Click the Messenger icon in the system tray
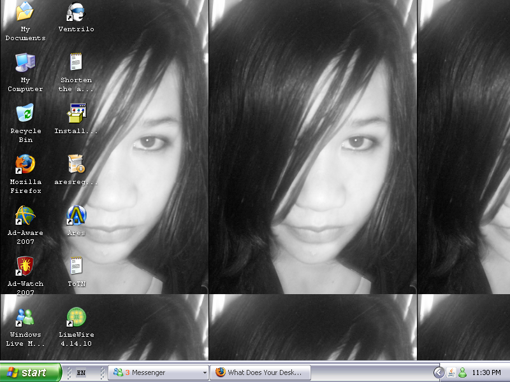 point(462,372)
